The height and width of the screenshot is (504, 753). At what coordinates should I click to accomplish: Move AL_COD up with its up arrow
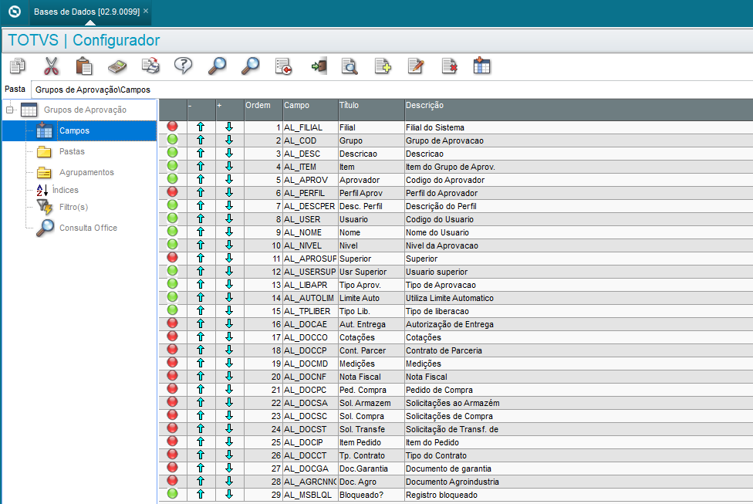[201, 140]
